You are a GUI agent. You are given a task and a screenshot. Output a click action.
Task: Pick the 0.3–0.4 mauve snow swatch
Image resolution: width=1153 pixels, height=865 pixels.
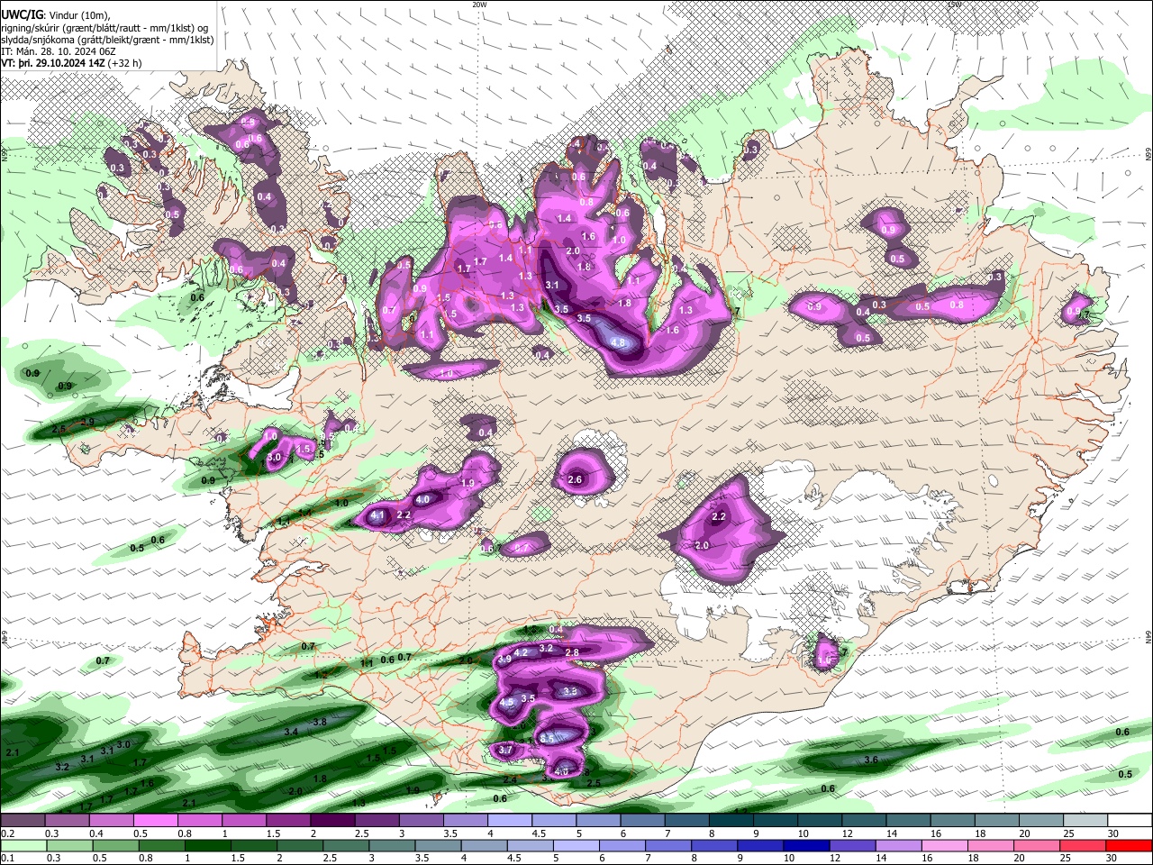[x=67, y=821]
